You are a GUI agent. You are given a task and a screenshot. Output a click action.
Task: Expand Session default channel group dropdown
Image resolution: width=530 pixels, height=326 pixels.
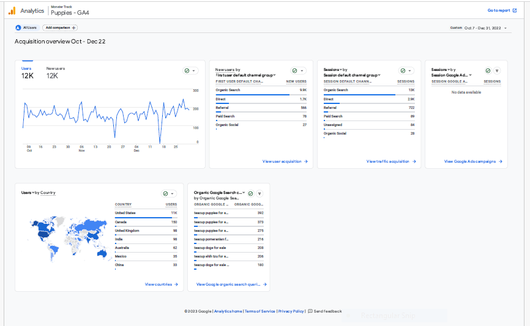coord(352,75)
